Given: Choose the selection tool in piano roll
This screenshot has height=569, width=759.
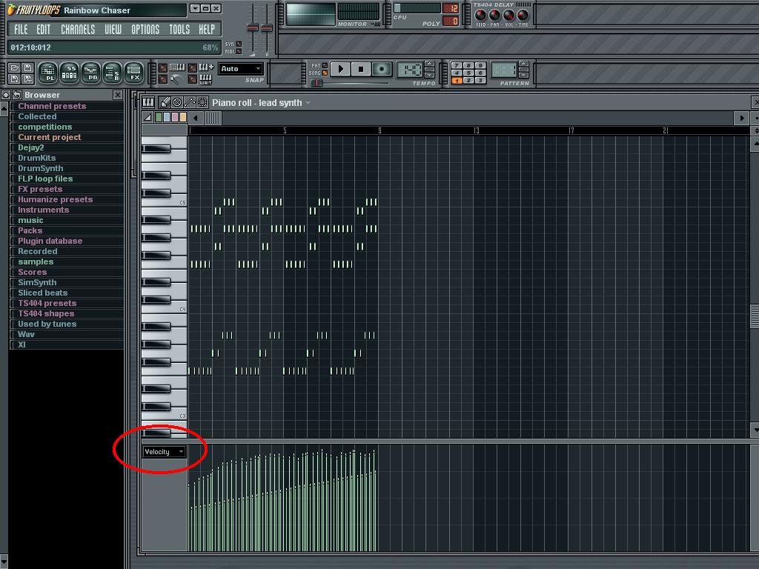Looking at the screenshot, I should (202, 102).
